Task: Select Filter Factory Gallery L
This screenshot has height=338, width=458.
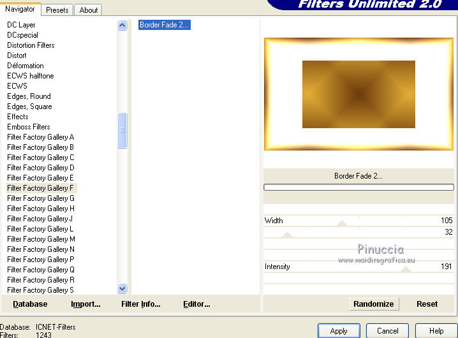Action: tap(40, 229)
